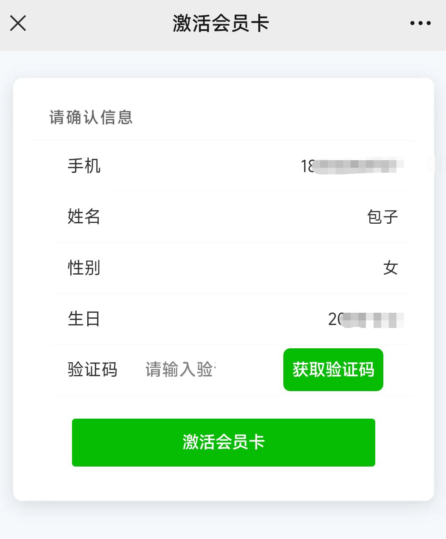
Task: Select the 生日 row in the form
Action: pyautogui.click(x=230, y=319)
